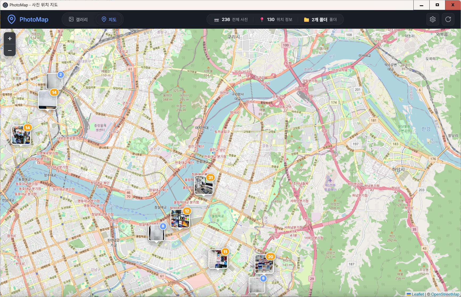Click the 236 전체 사진 counter
The image size is (461, 297).
[x=231, y=19]
